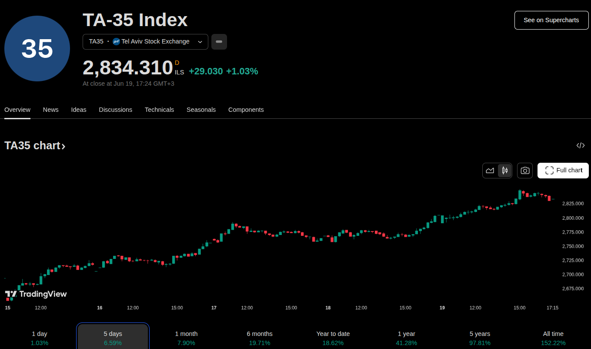Click the 2,834.310 index price value
This screenshot has width=591, height=349.
[128, 68]
